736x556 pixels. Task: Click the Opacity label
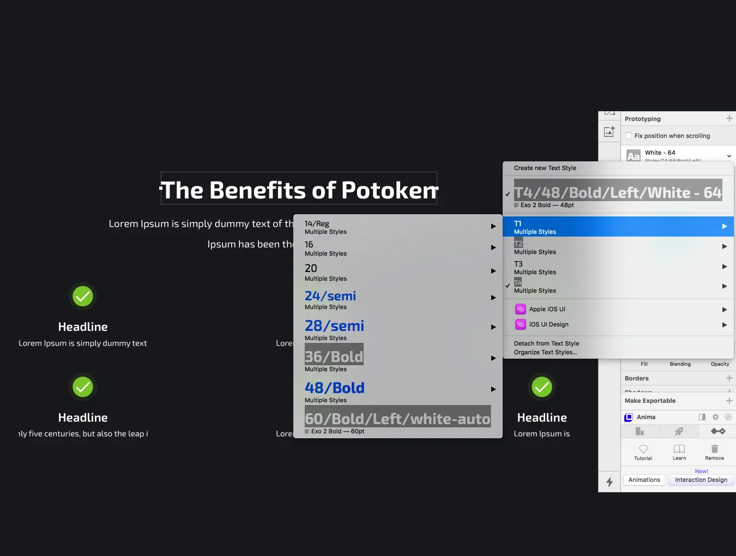click(x=720, y=364)
